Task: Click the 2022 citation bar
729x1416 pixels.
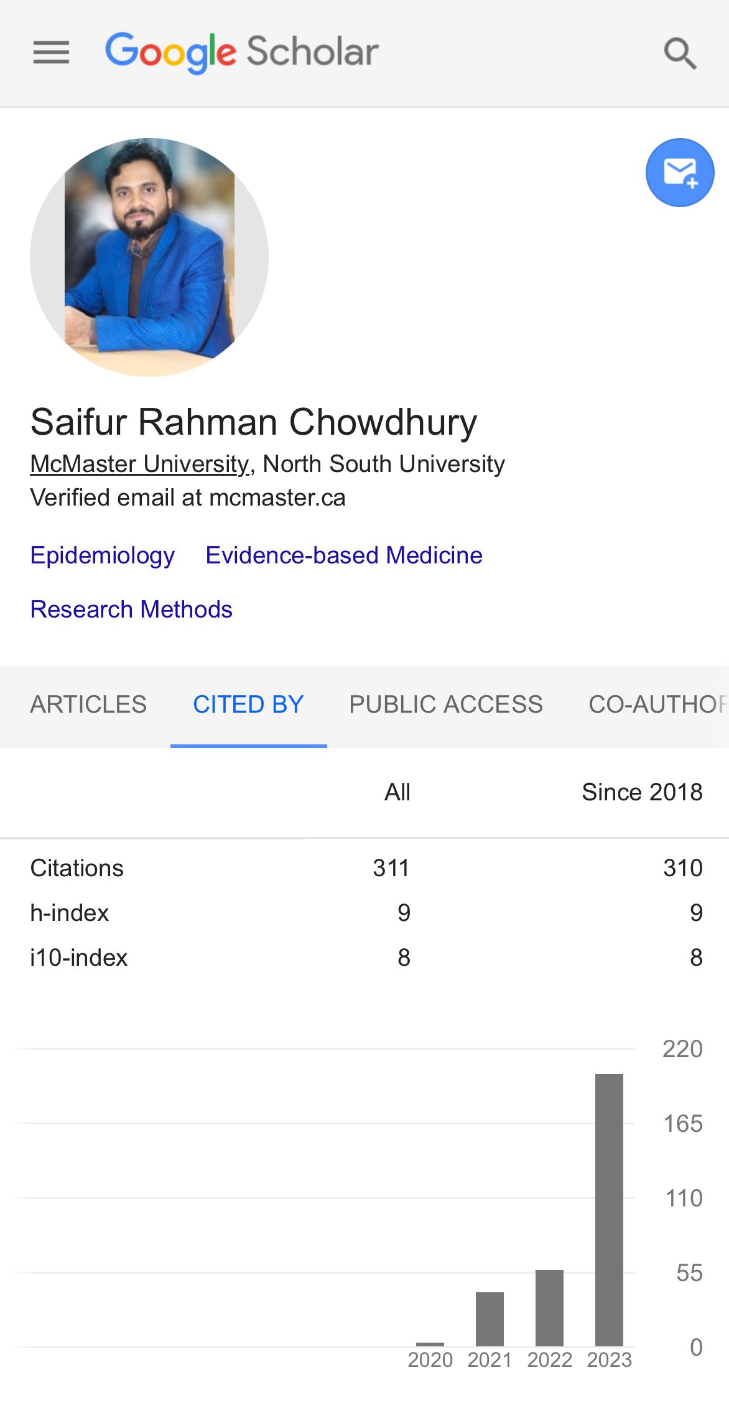Action: [549, 1308]
